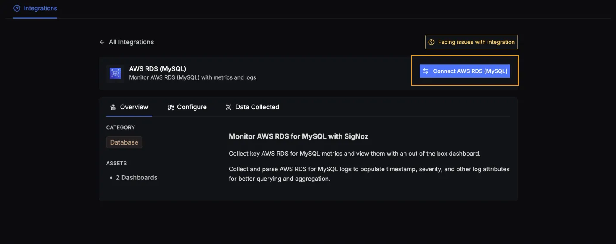Click the Monitor AWS RDS for MySQL with SigNoz heading
The image size is (616, 244).
(x=299, y=136)
